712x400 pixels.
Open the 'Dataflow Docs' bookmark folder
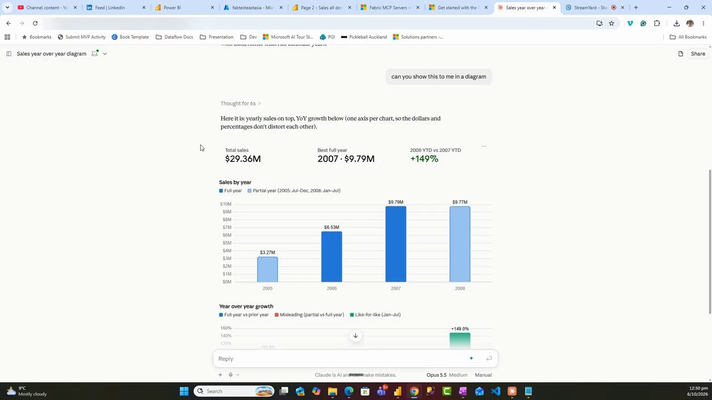(x=174, y=37)
